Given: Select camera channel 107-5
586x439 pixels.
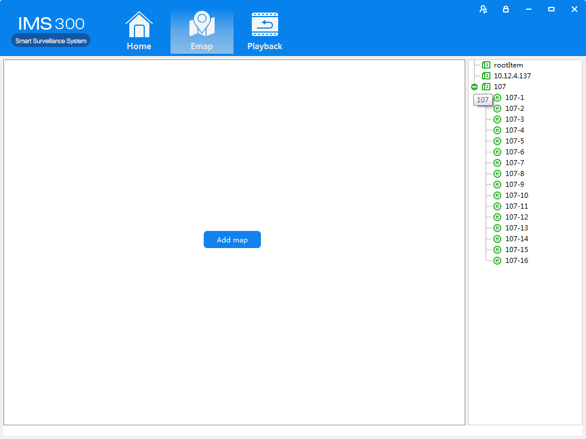Looking at the screenshot, I should pyautogui.click(x=514, y=141).
